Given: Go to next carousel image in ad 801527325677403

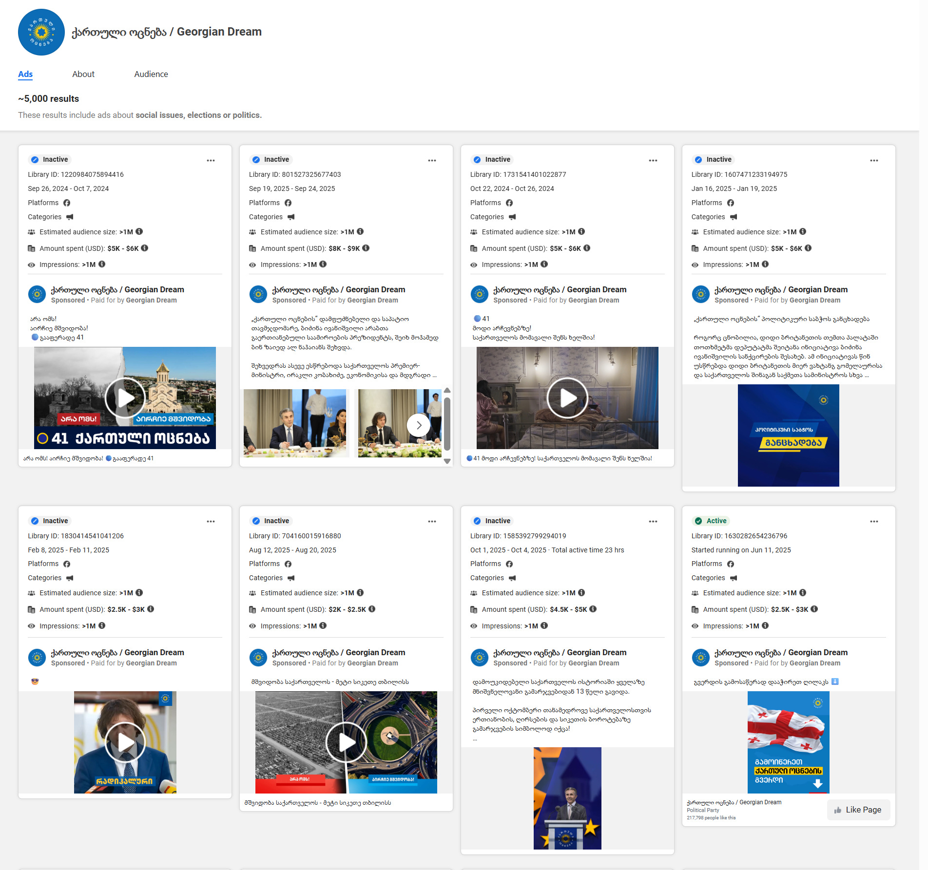Looking at the screenshot, I should pyautogui.click(x=419, y=425).
